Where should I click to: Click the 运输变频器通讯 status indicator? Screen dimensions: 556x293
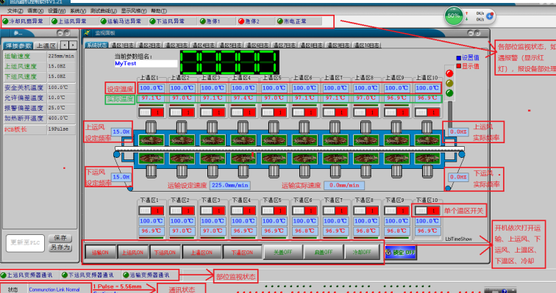126,275
